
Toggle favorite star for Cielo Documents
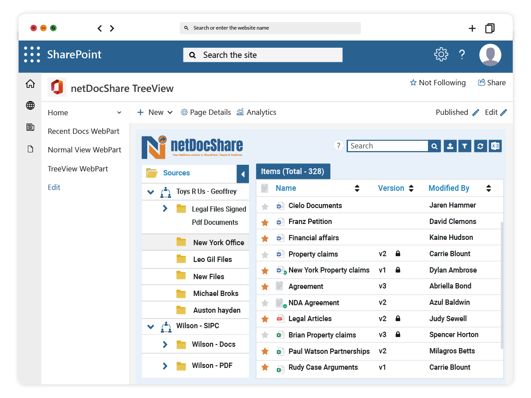pyautogui.click(x=265, y=206)
